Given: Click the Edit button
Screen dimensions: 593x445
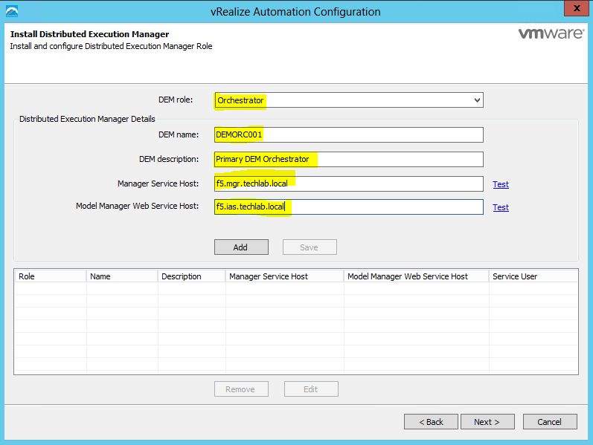Looking at the screenshot, I should point(311,389).
